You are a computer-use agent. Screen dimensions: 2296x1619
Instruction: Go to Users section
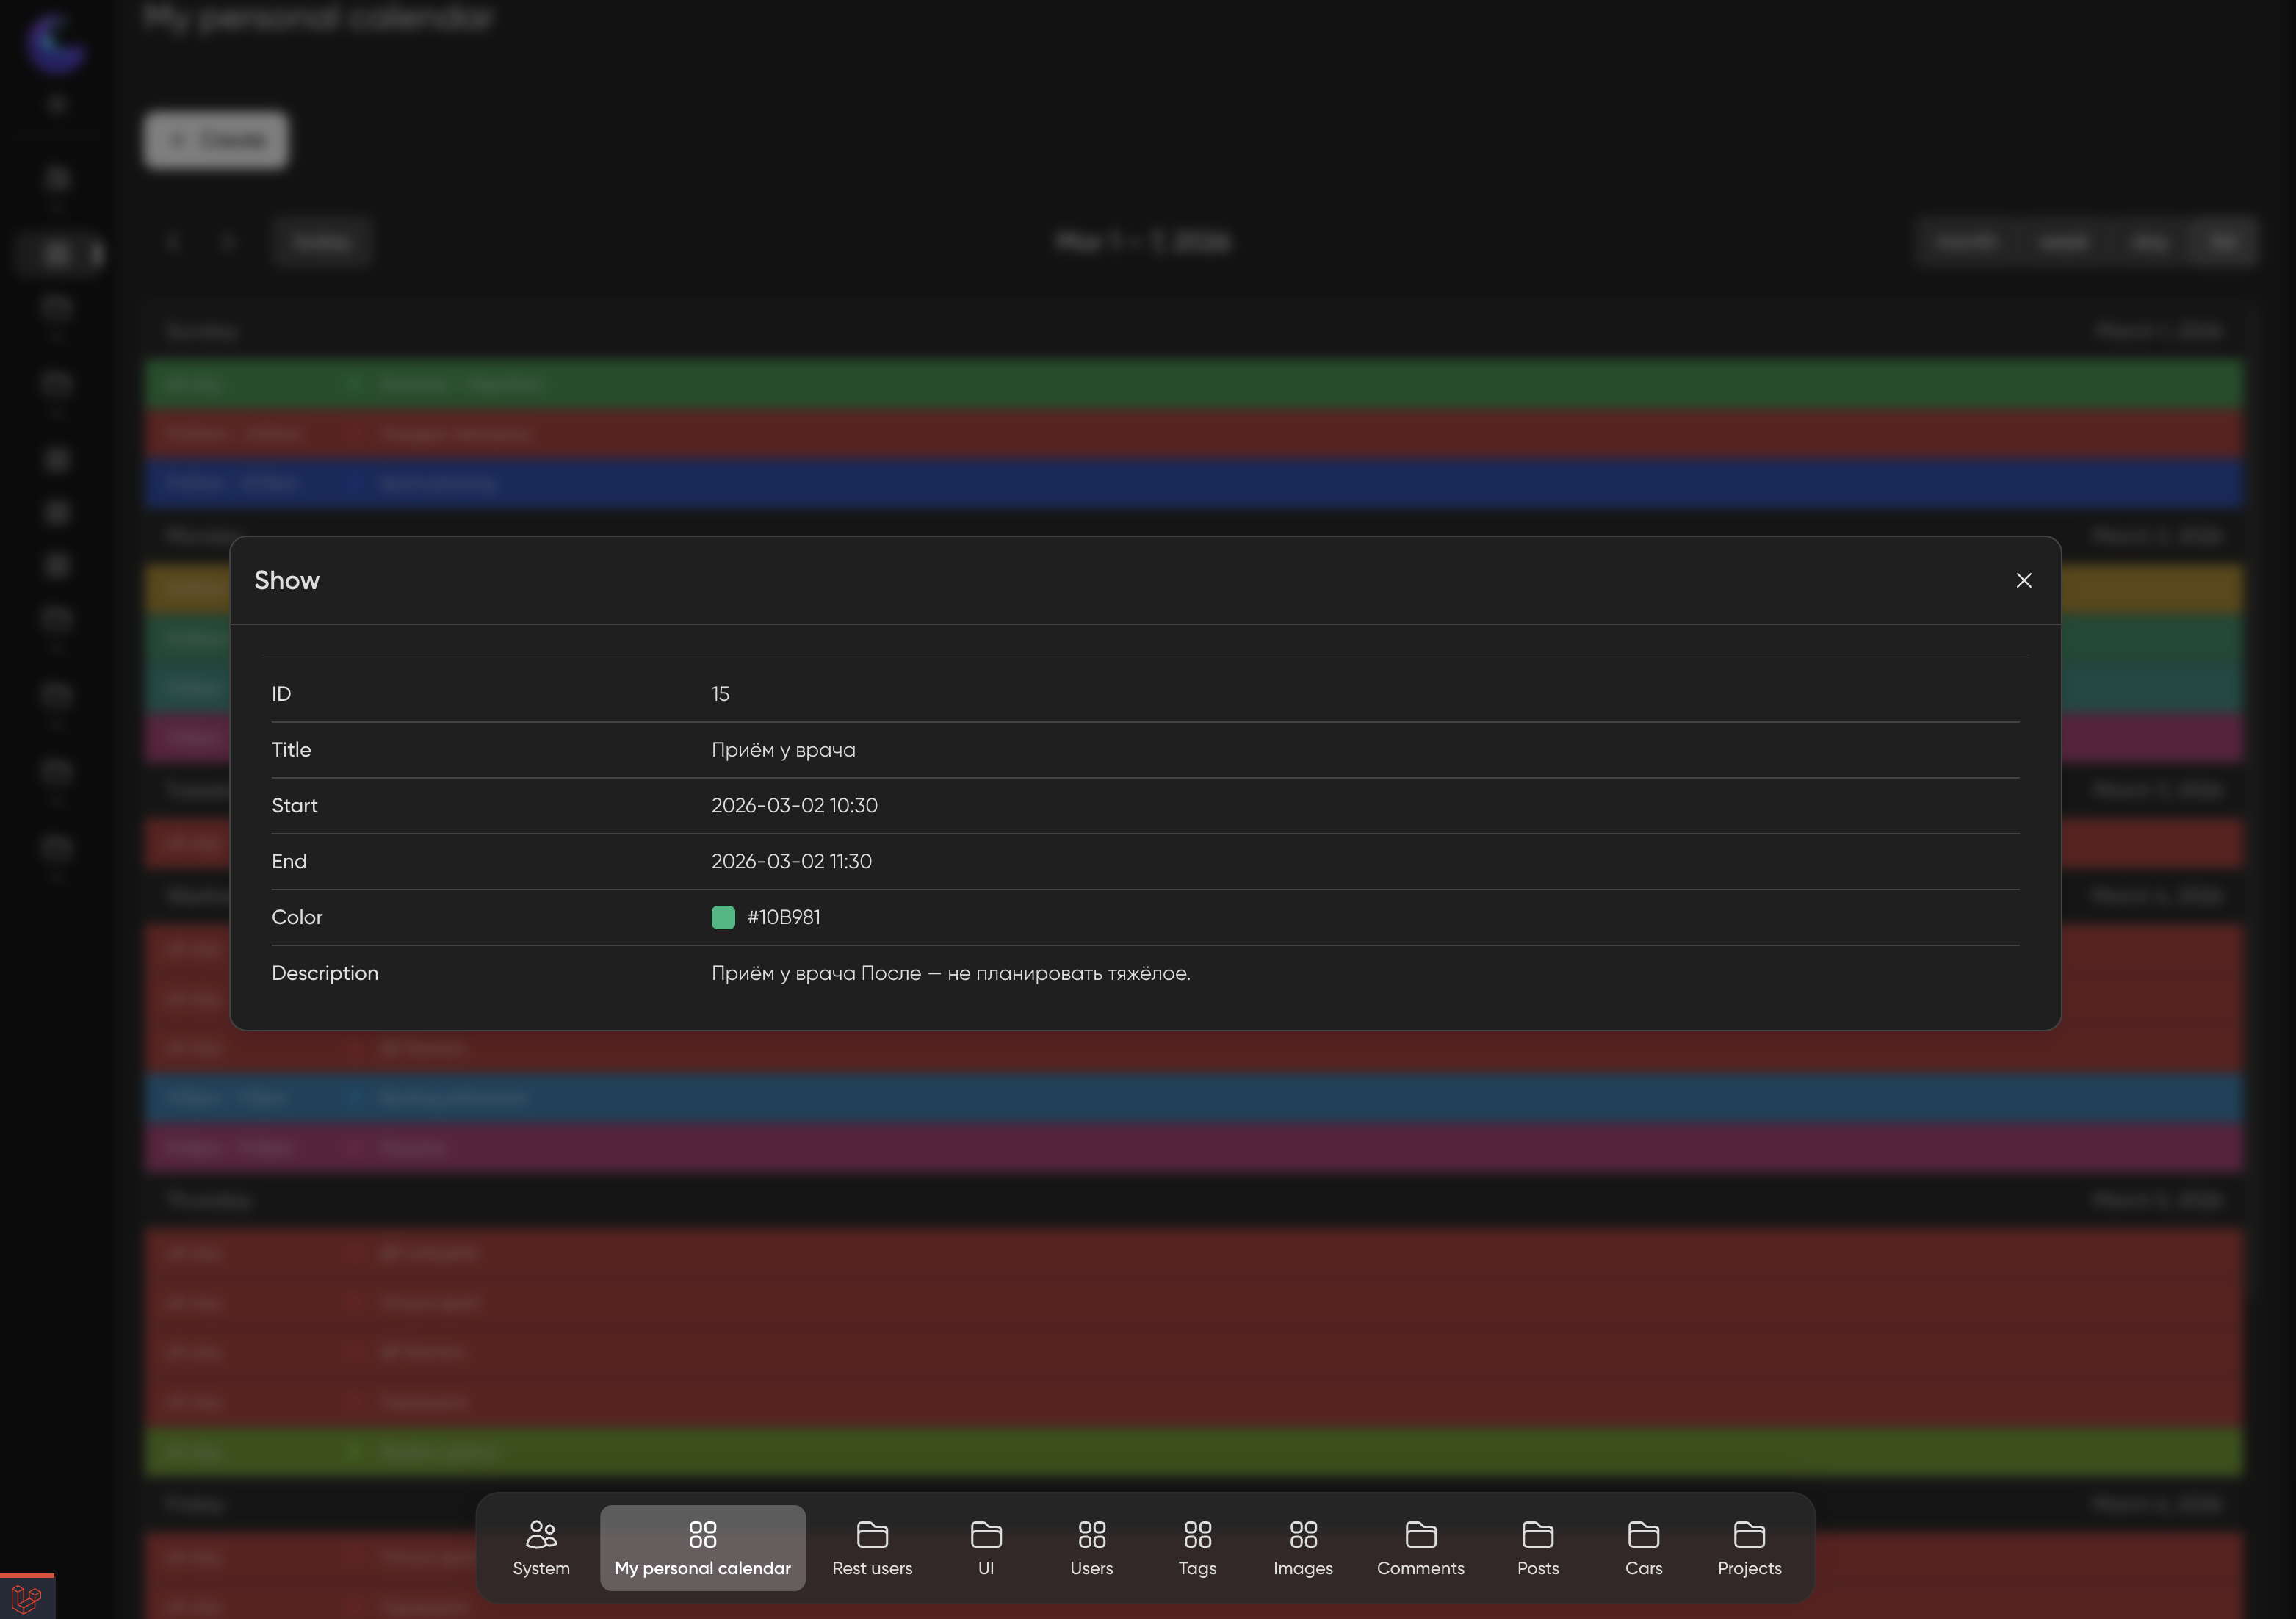(1091, 1546)
